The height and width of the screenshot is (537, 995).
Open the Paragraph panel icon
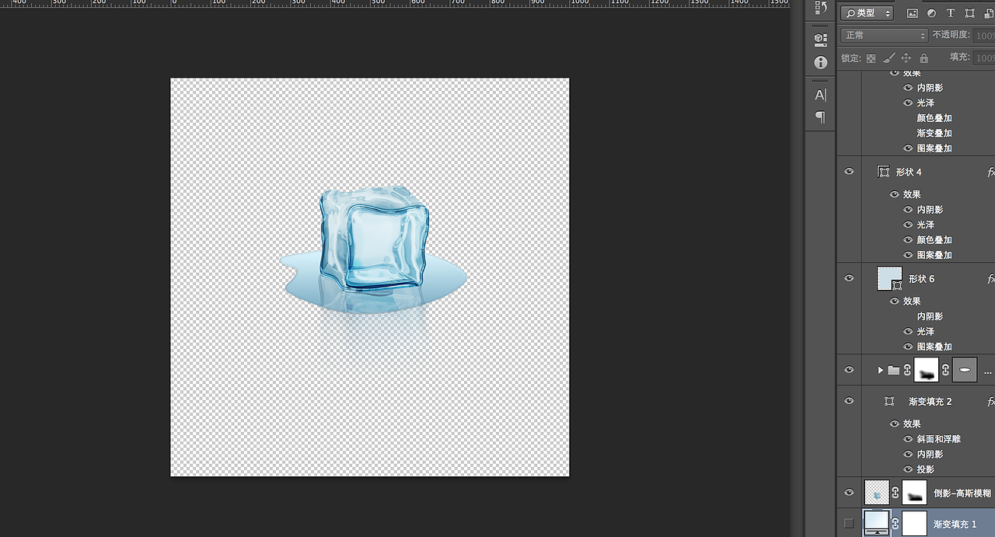click(x=820, y=117)
